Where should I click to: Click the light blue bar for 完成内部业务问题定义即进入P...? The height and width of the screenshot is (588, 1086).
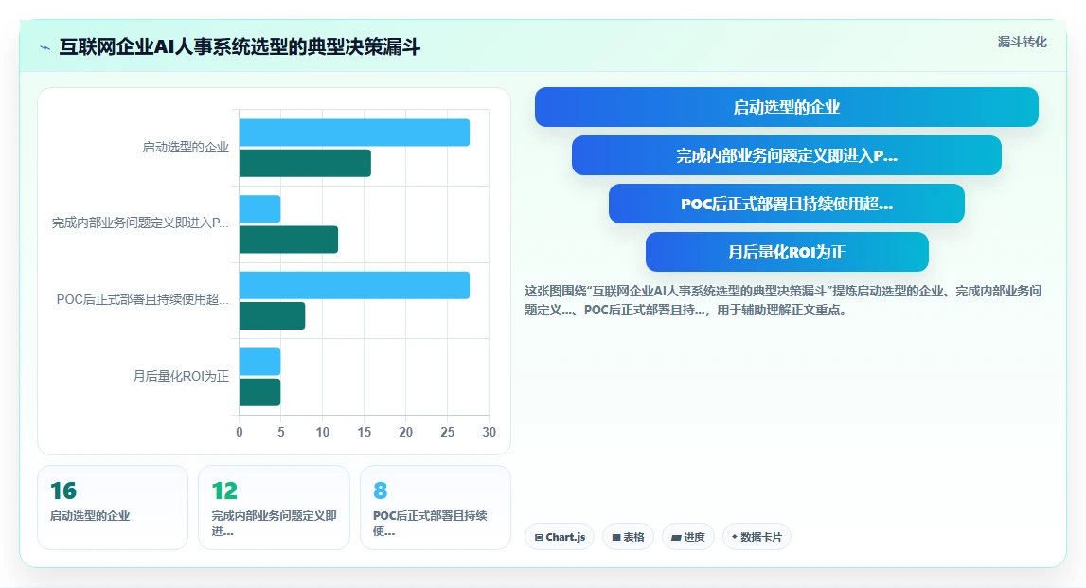(x=259, y=209)
